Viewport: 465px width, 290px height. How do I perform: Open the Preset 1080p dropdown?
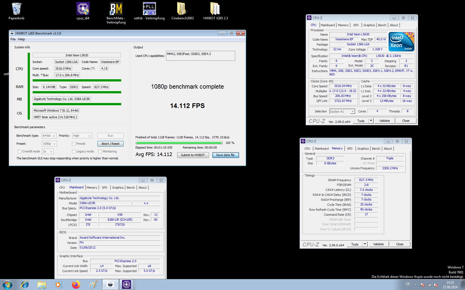49,144
